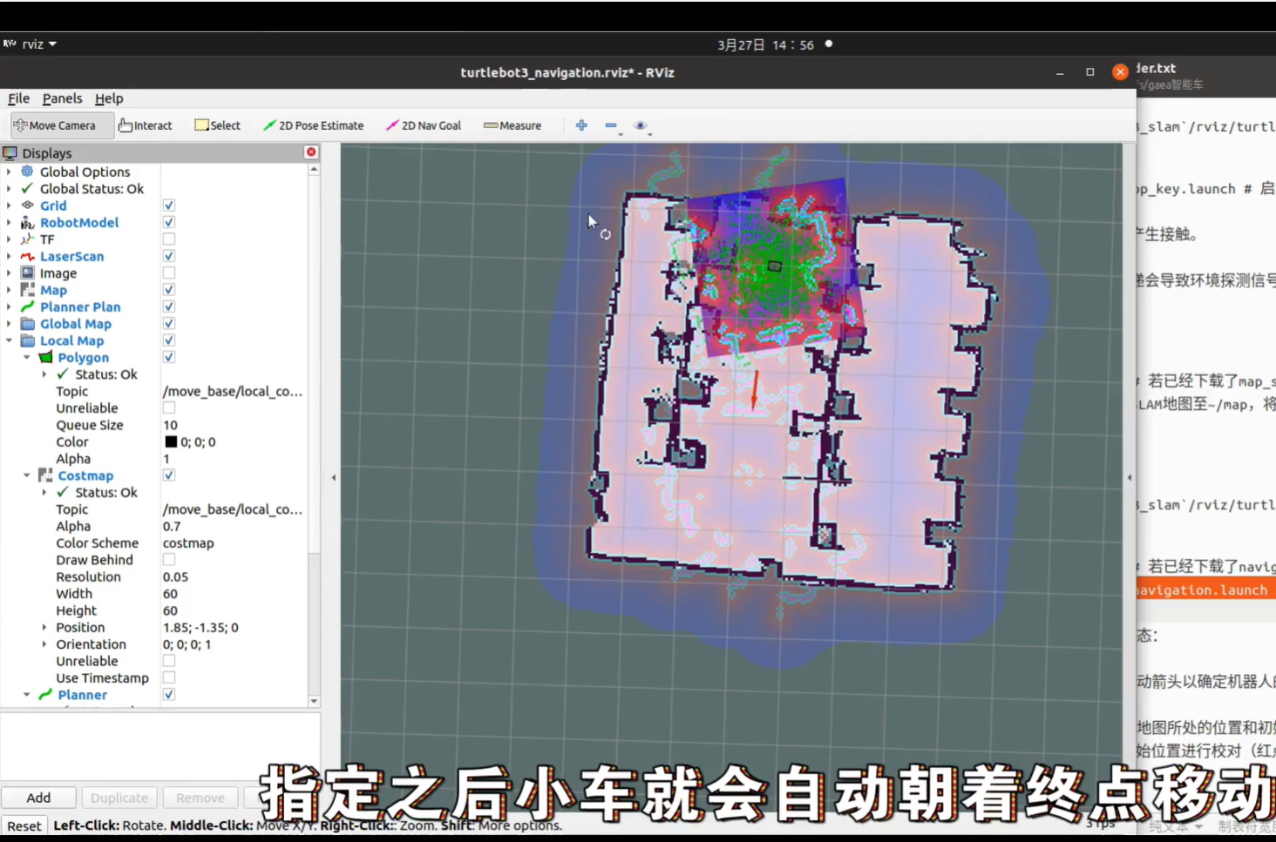Toggle the Global Map checkbox
The image size is (1276, 842).
(x=169, y=324)
